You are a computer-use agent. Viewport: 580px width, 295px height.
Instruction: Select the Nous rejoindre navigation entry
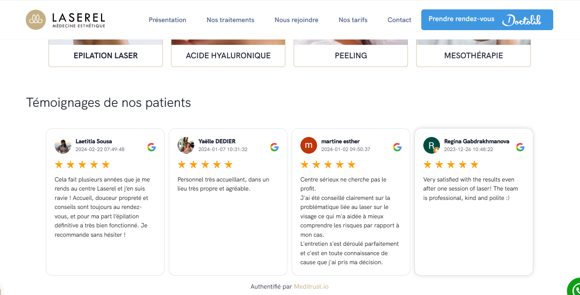(x=296, y=20)
